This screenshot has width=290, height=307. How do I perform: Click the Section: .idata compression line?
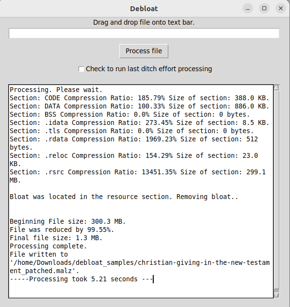tap(140, 123)
